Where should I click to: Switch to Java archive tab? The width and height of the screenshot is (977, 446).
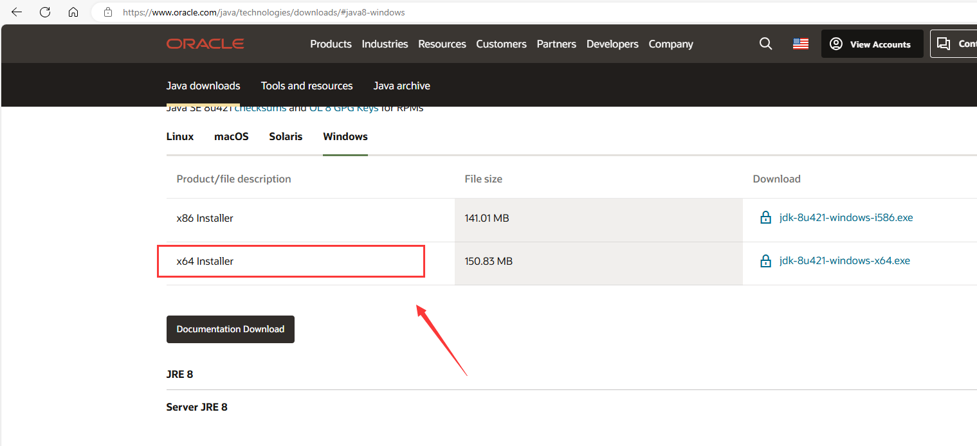[x=402, y=85]
